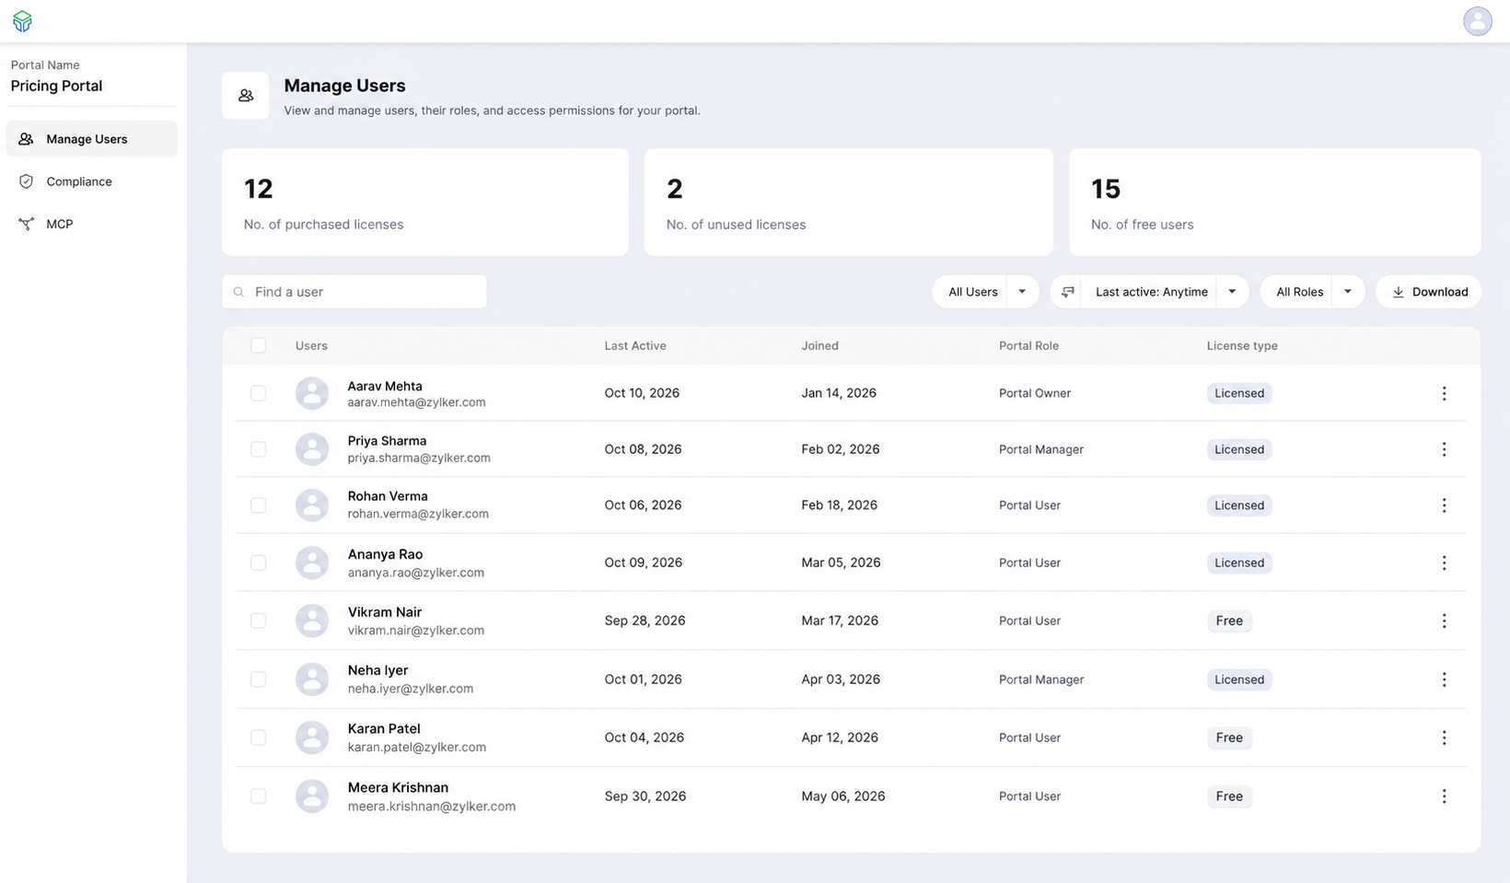This screenshot has height=883, width=1510.
Task: Click the sort icon beside Last active filter
Action: (x=1068, y=292)
